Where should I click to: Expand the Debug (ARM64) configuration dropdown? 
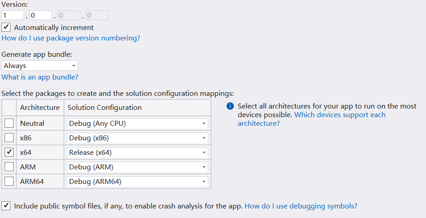[137, 181]
